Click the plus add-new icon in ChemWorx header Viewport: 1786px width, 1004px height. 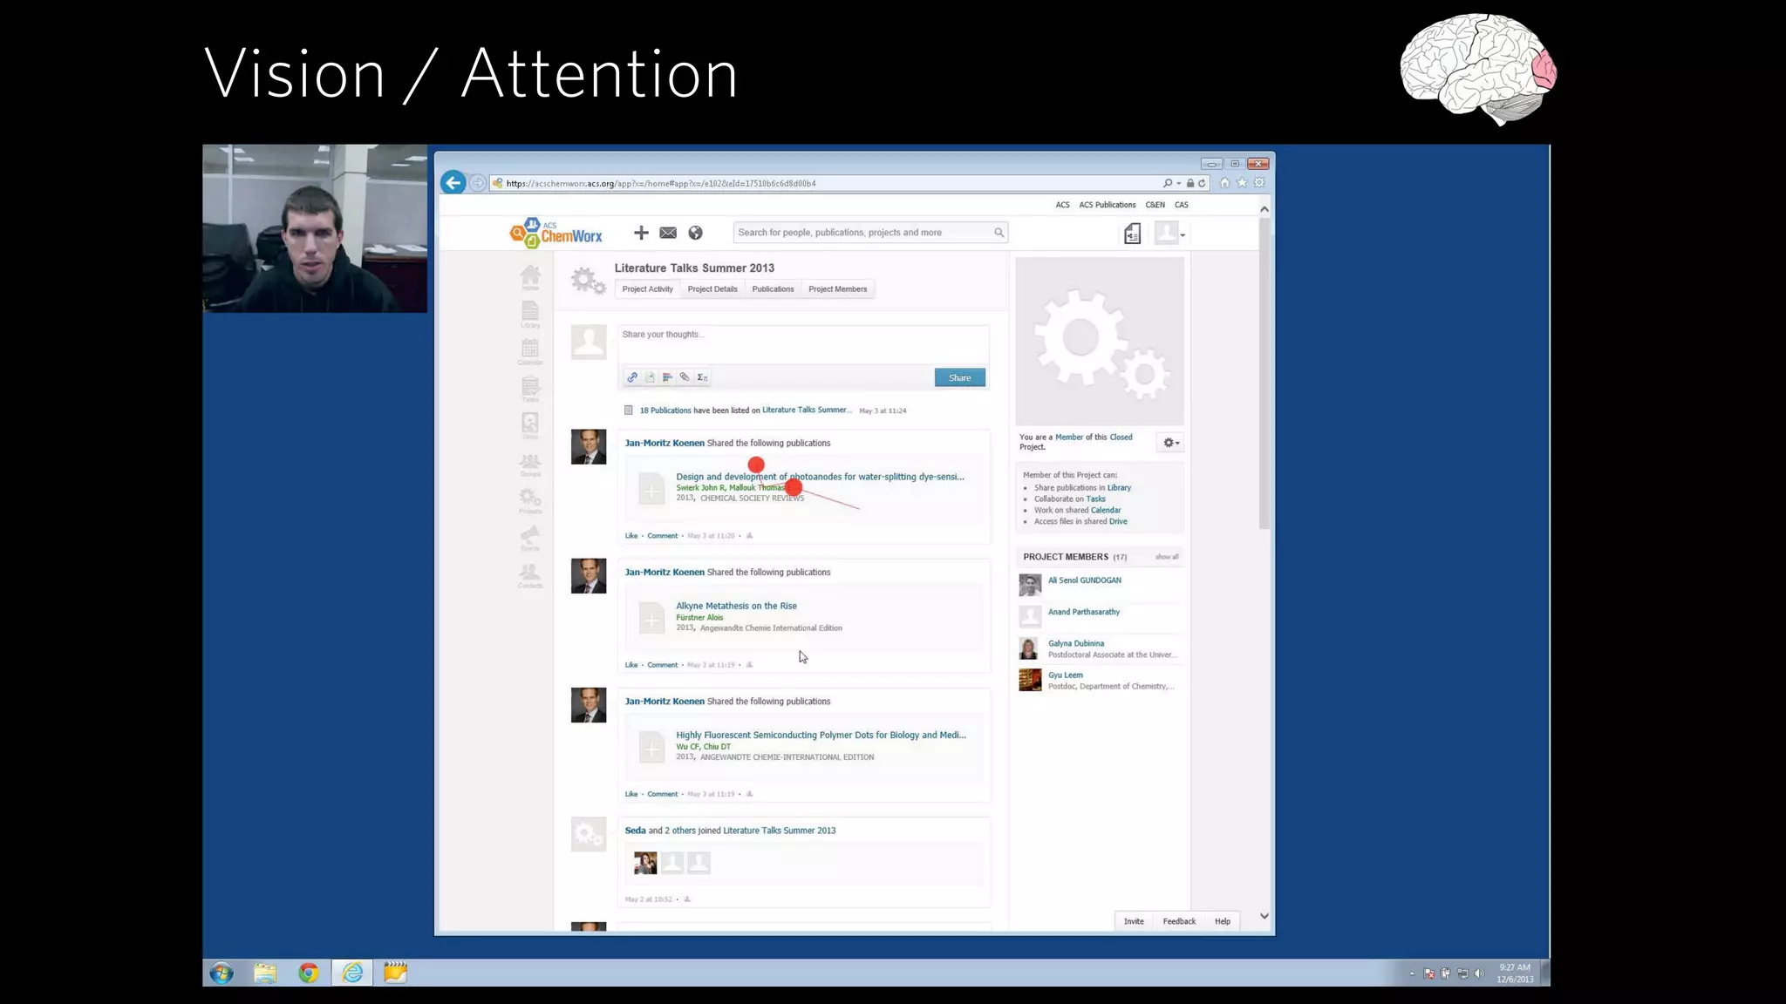[x=641, y=233]
